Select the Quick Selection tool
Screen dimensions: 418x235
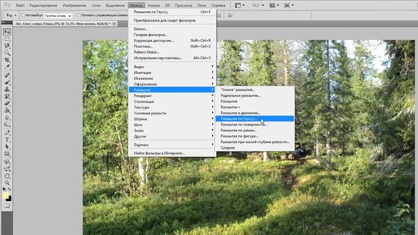click(7, 53)
